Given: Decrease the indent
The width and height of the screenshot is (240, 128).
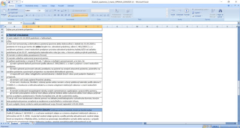Looking at the screenshot, I should point(66,15).
